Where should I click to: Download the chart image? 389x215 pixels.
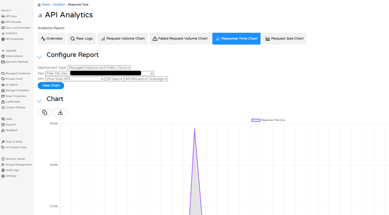coord(60,113)
